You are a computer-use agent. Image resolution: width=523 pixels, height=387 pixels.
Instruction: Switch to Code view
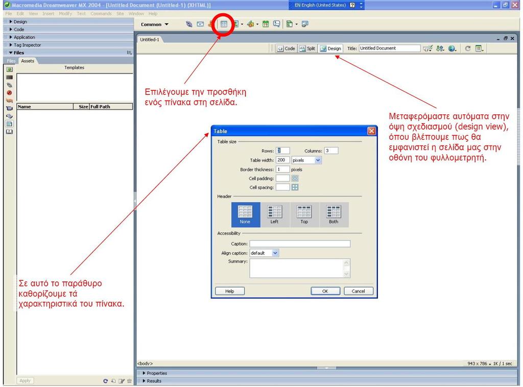coord(286,49)
